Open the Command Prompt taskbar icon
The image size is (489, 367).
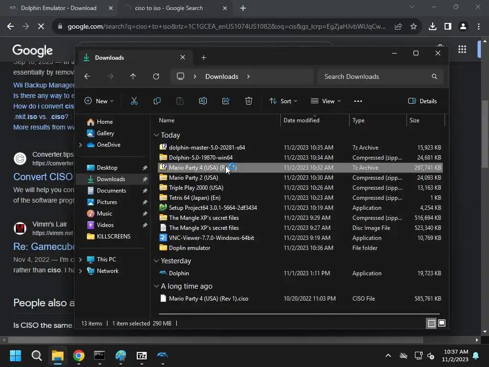pyautogui.click(x=99, y=356)
